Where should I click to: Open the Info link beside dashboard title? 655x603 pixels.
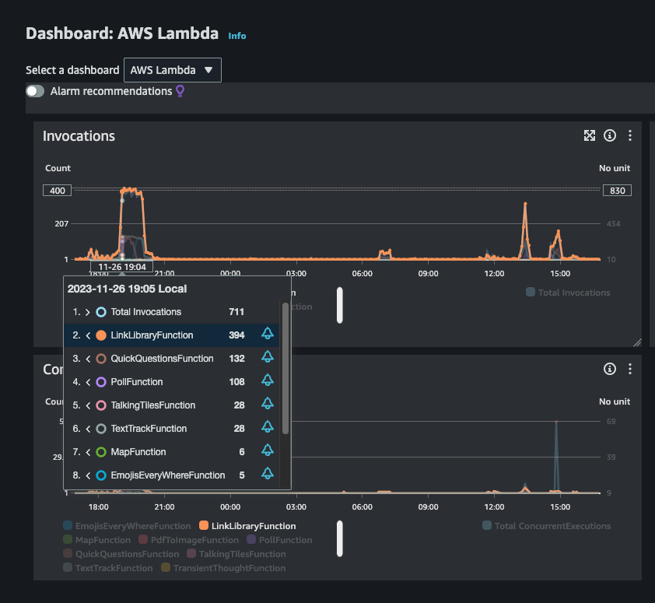coord(236,36)
